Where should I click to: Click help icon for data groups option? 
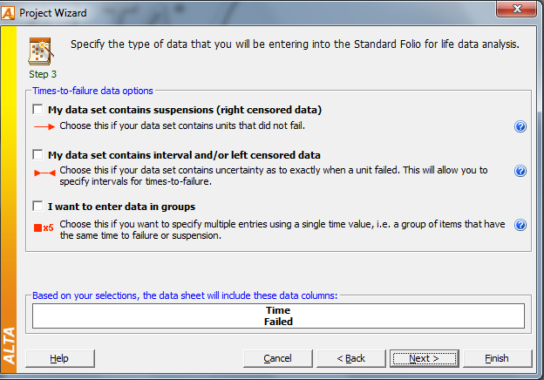point(520,225)
